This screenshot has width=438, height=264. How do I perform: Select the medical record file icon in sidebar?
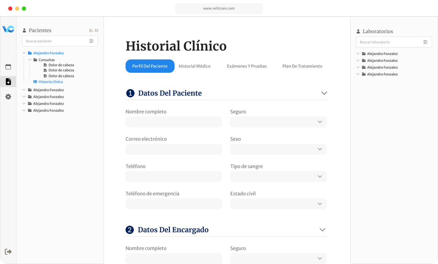(8, 82)
